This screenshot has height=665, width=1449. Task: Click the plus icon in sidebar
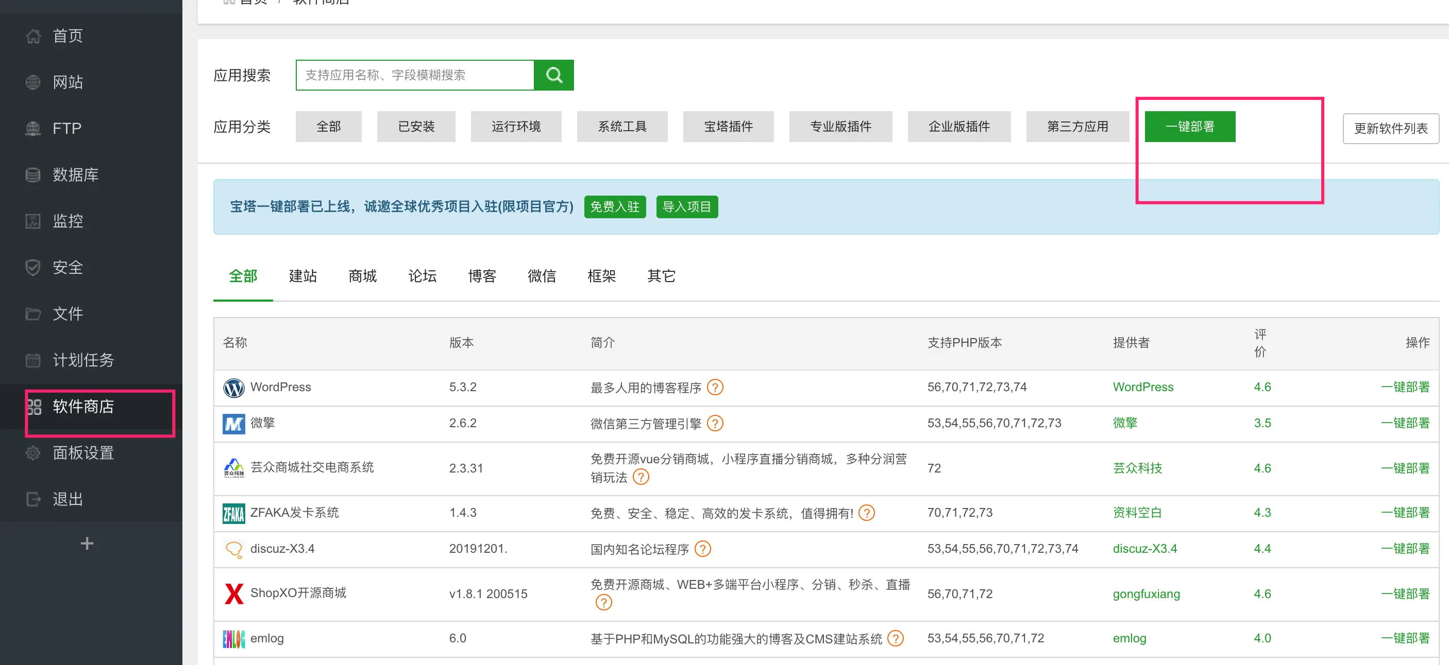click(87, 543)
